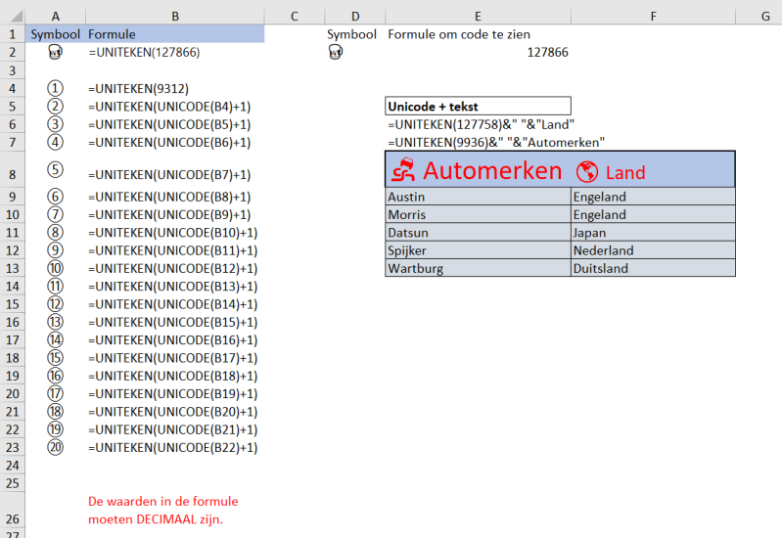Viewport: 782px width, 538px height.
Task: Click the red globe icon beside Land
Action: (587, 172)
